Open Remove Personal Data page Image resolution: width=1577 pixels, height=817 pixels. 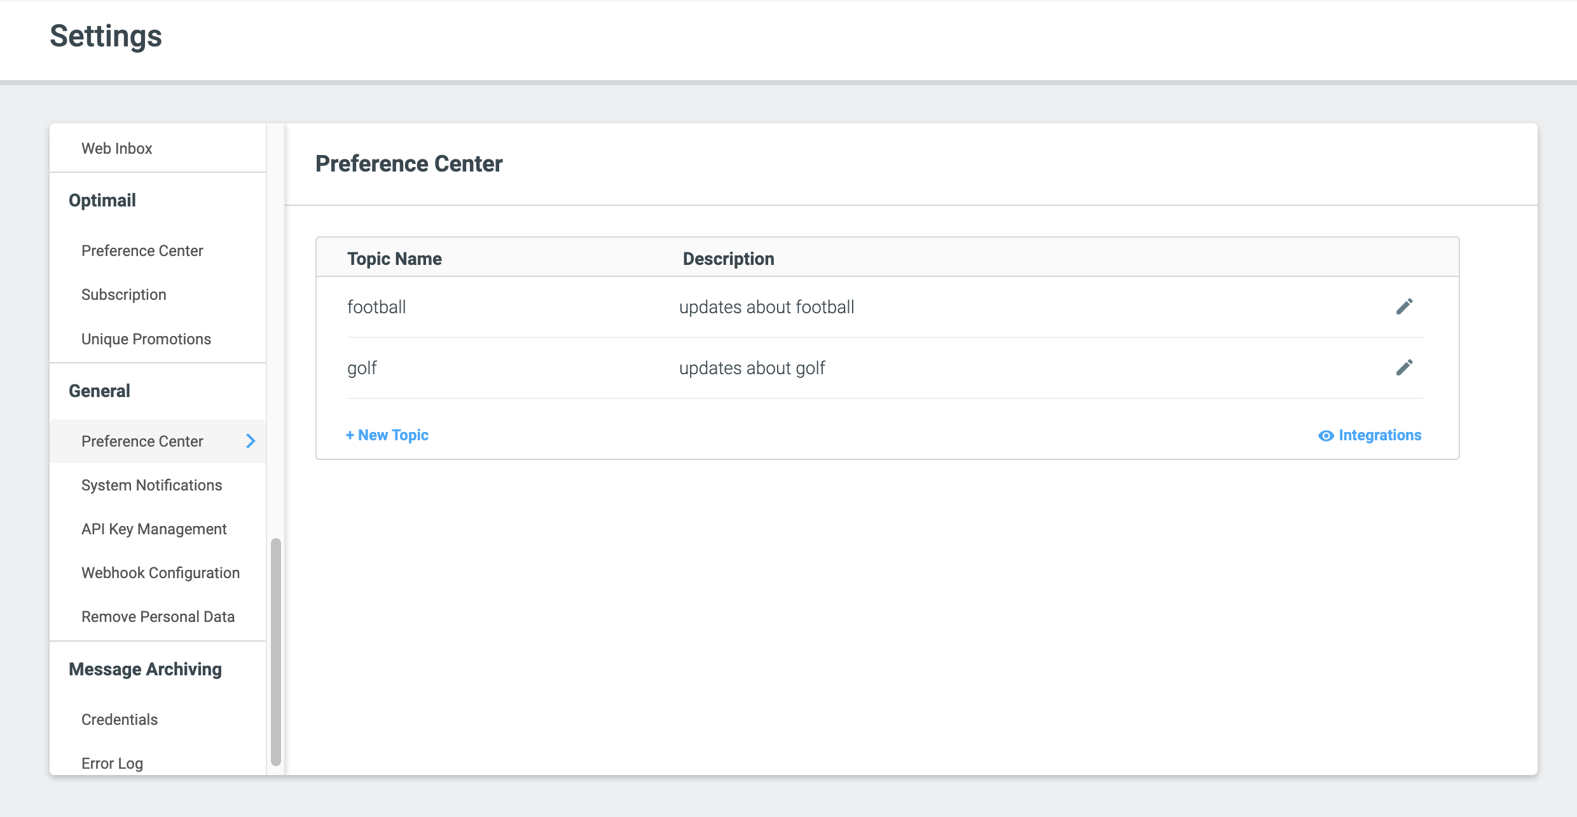158,617
